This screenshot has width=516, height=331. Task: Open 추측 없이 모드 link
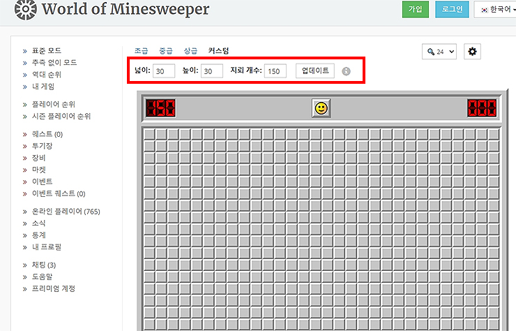(x=54, y=63)
